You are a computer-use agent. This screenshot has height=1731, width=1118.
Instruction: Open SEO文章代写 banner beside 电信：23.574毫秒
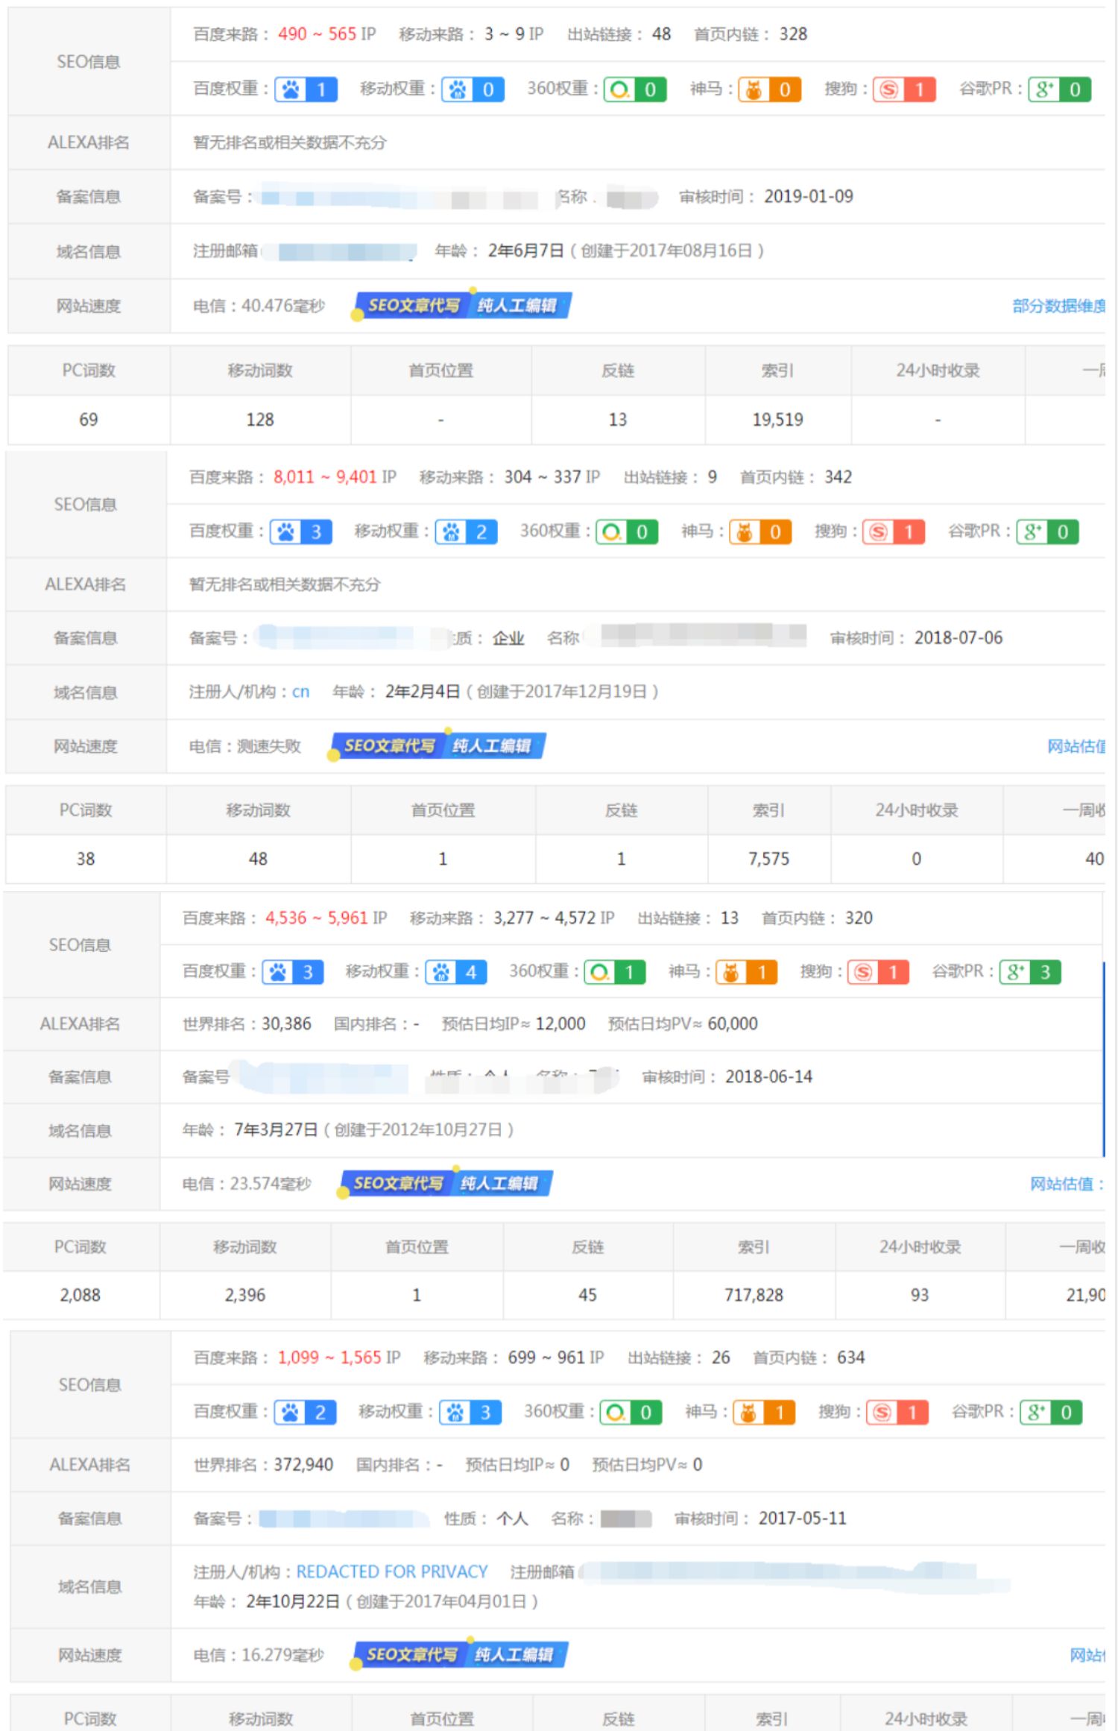point(445,1183)
